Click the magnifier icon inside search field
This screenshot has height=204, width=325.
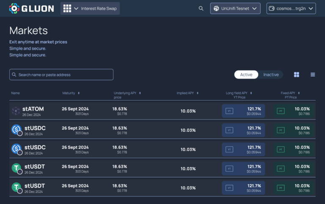coord(14,75)
